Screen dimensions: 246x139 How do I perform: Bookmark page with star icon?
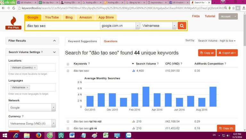[234, 8]
